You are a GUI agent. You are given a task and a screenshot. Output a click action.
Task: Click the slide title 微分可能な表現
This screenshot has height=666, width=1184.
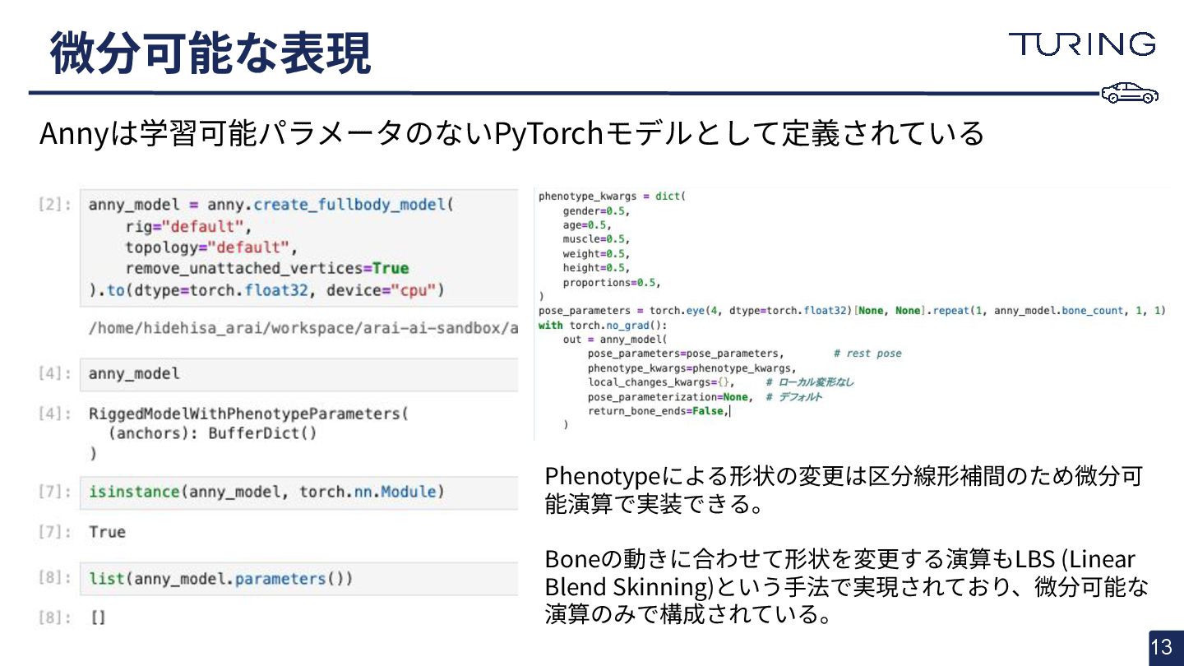[x=210, y=52]
